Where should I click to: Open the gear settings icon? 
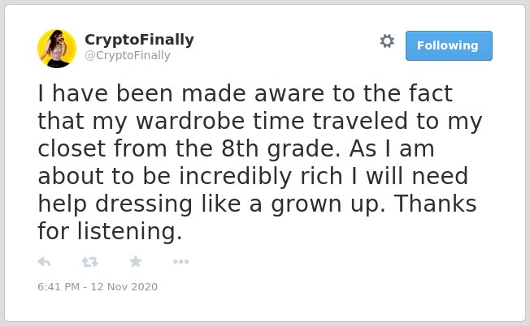(387, 41)
